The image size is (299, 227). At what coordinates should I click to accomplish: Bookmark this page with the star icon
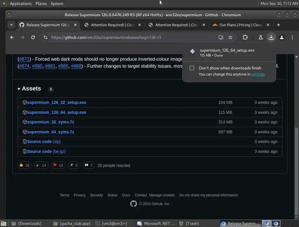[230, 37]
